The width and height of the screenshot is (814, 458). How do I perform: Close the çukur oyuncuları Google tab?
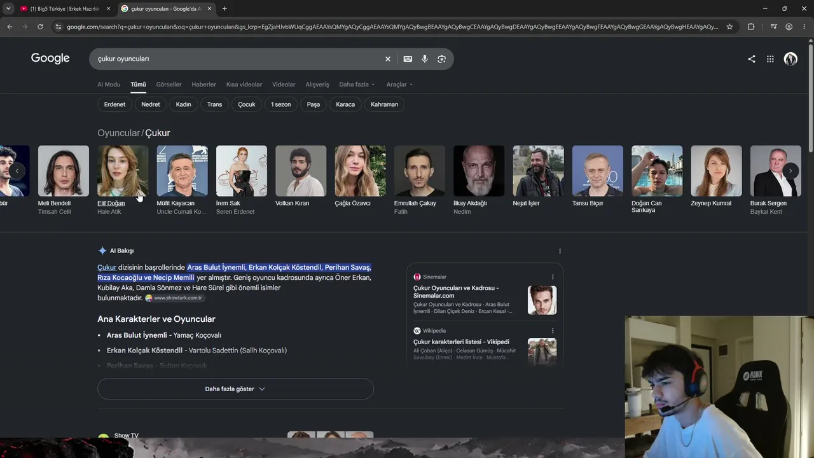[209, 9]
